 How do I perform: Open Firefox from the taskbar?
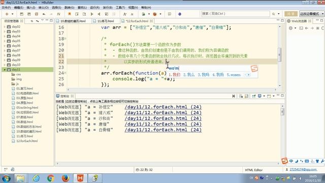coord(66,178)
